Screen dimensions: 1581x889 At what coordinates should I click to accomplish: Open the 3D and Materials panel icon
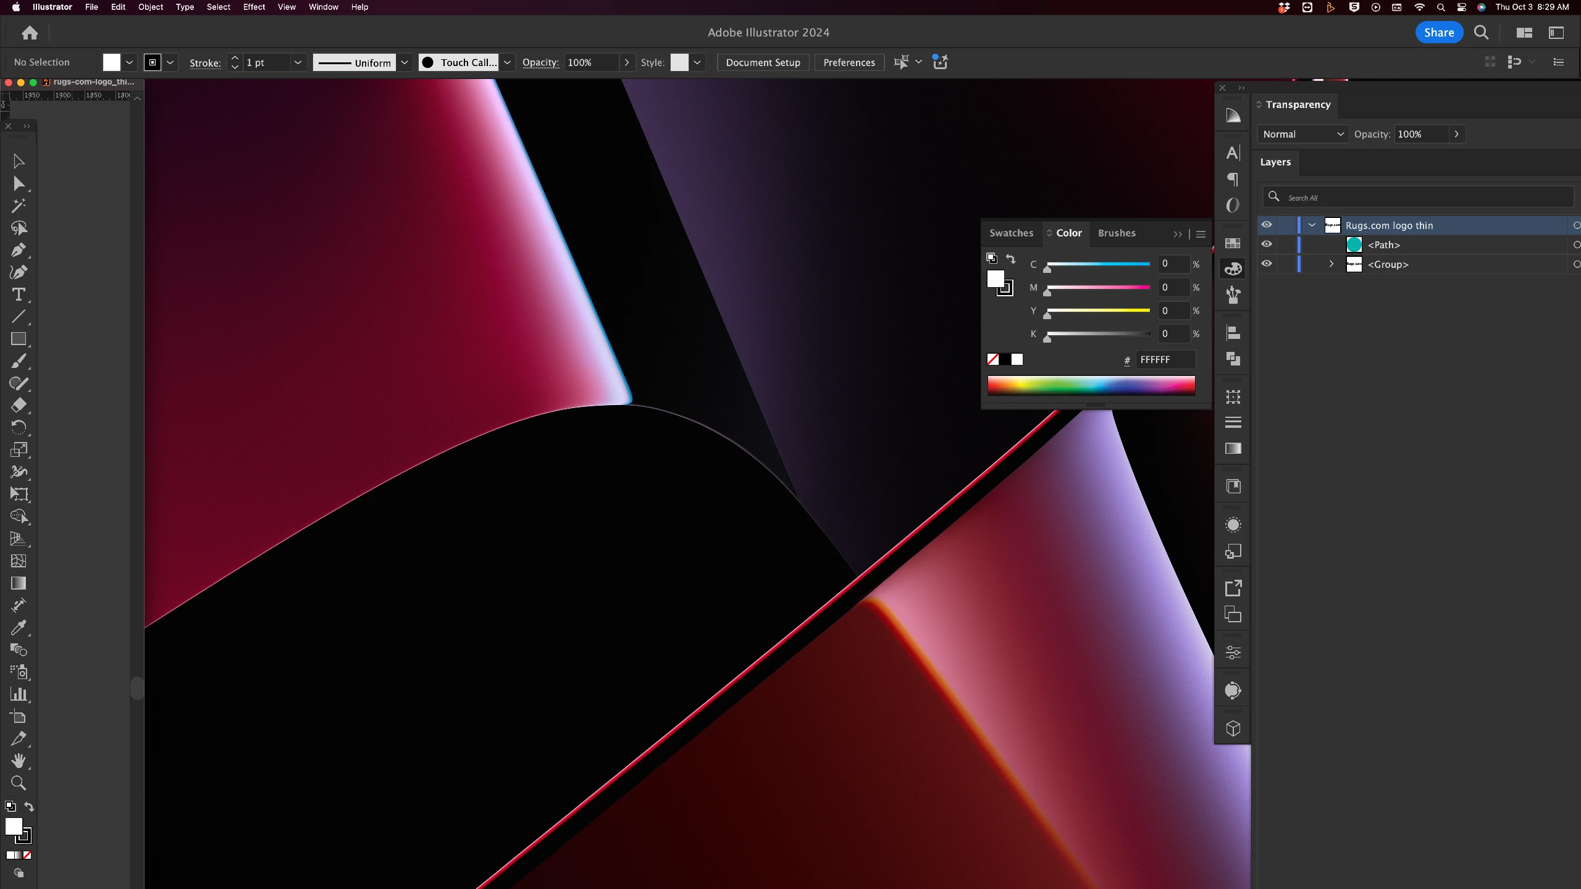pos(1233,728)
